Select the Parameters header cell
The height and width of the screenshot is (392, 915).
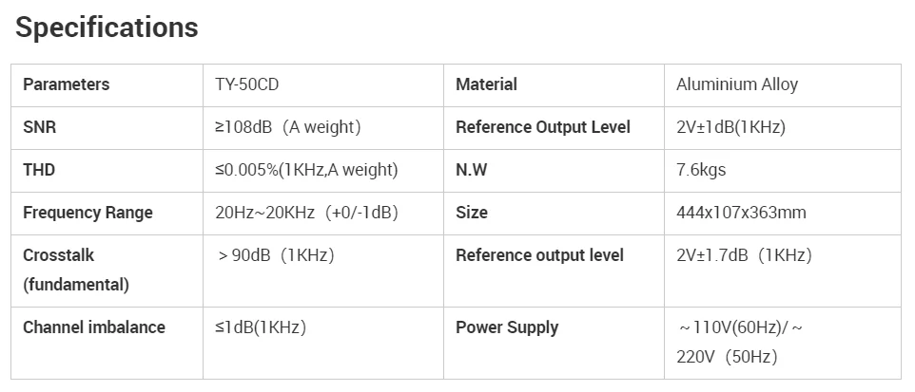pos(66,84)
